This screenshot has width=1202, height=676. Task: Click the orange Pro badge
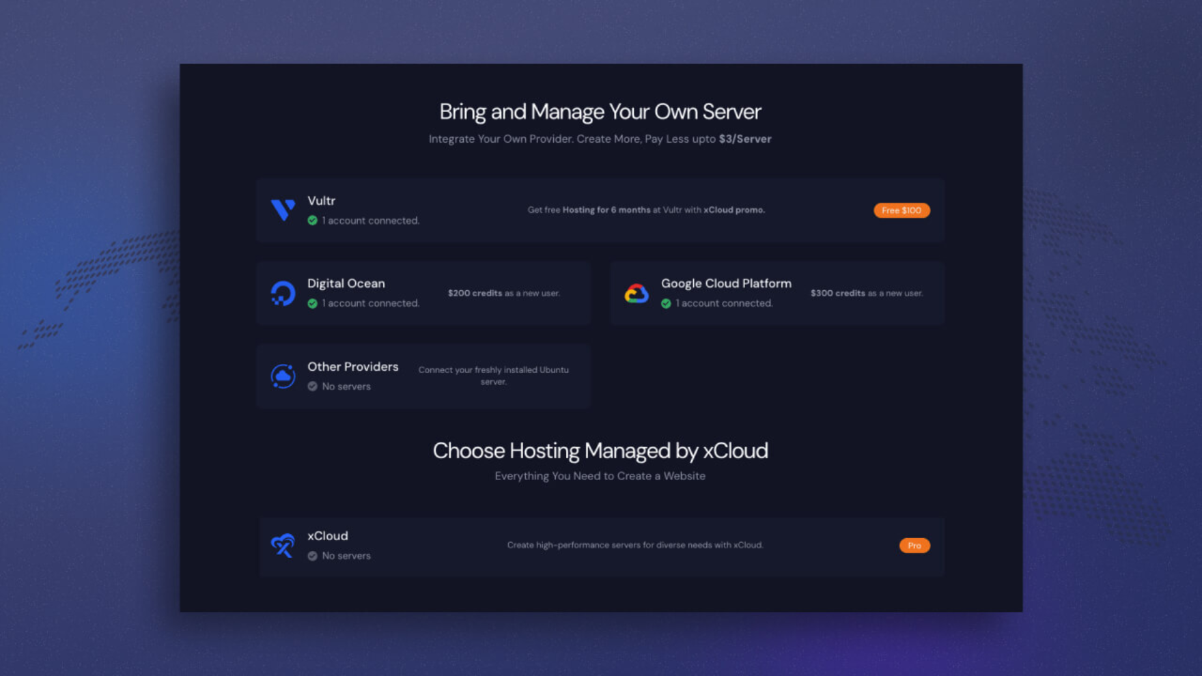click(914, 546)
